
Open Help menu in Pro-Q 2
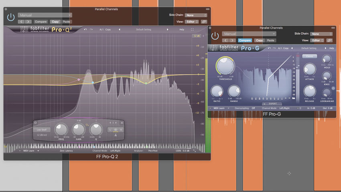tap(182, 29)
